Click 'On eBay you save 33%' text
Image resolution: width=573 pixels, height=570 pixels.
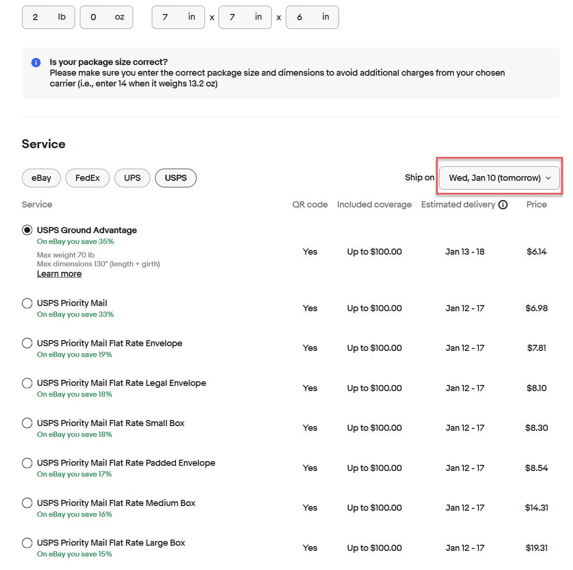(x=76, y=314)
